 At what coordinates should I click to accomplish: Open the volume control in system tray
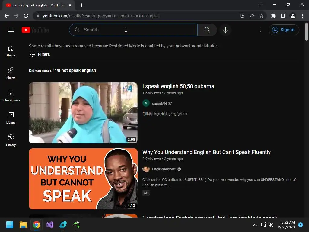click(x=271, y=225)
